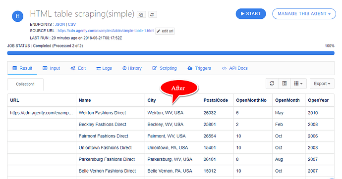Click the Uniontown, PA, USA city cell
342x179 pixels.
coord(173,148)
